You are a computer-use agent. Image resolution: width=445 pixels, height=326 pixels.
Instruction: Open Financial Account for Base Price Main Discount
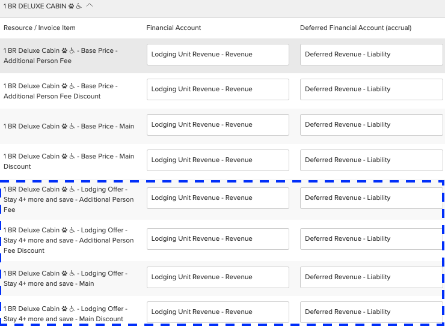click(x=218, y=160)
